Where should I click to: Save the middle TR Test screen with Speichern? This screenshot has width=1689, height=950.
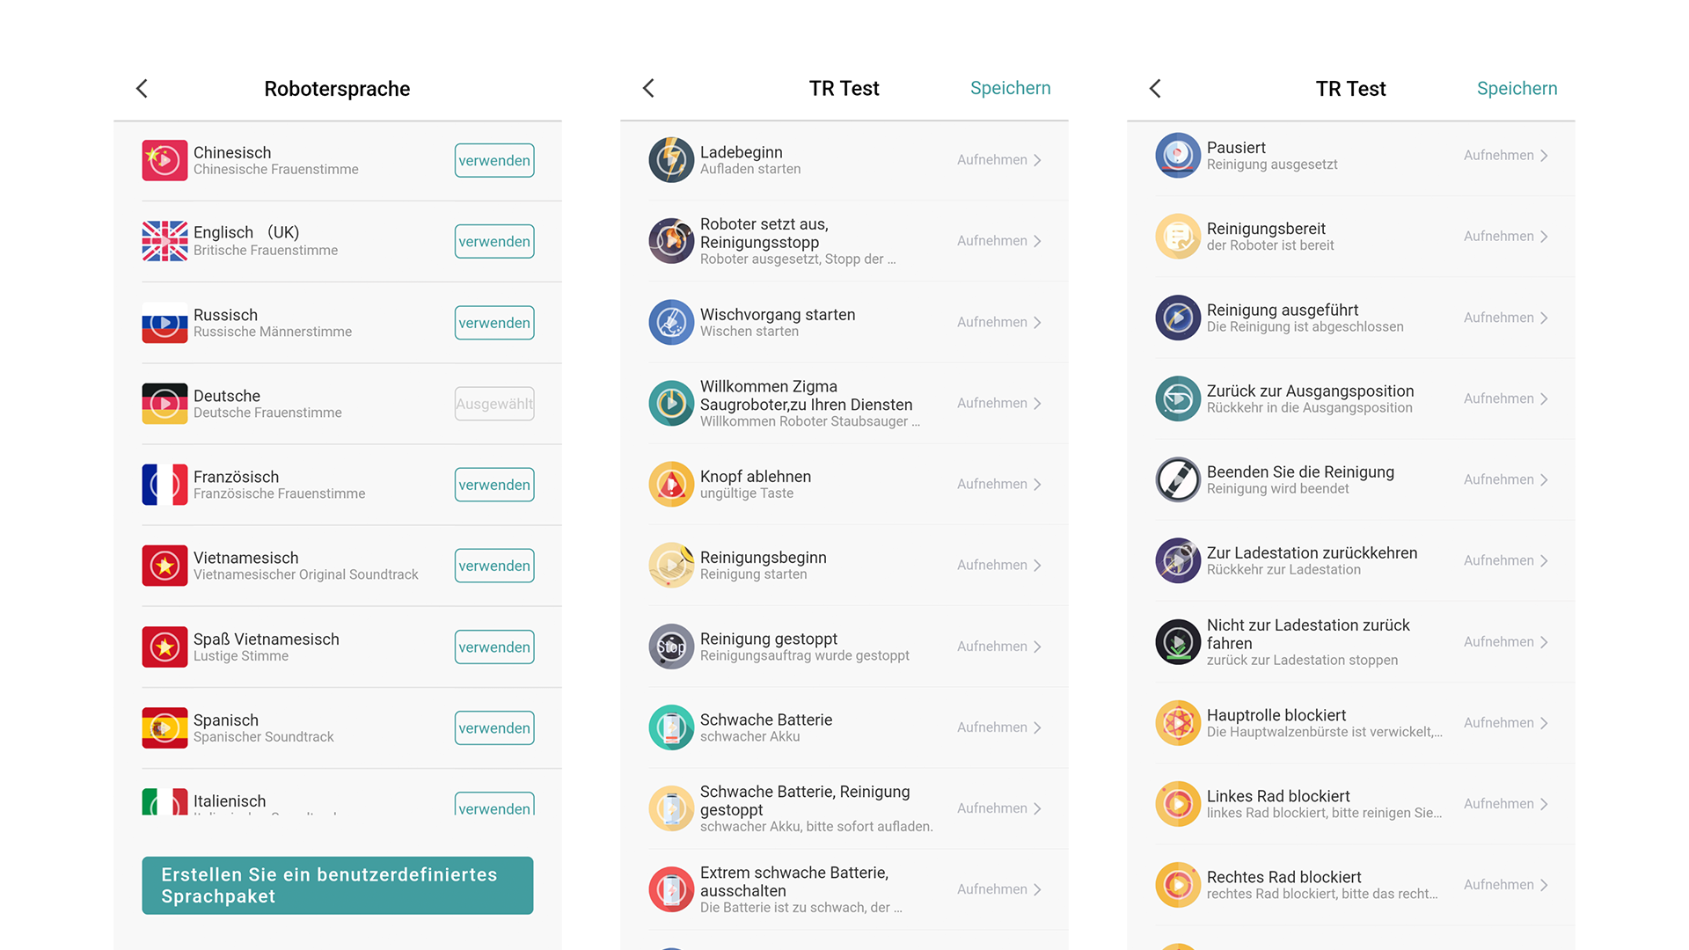point(1010,88)
